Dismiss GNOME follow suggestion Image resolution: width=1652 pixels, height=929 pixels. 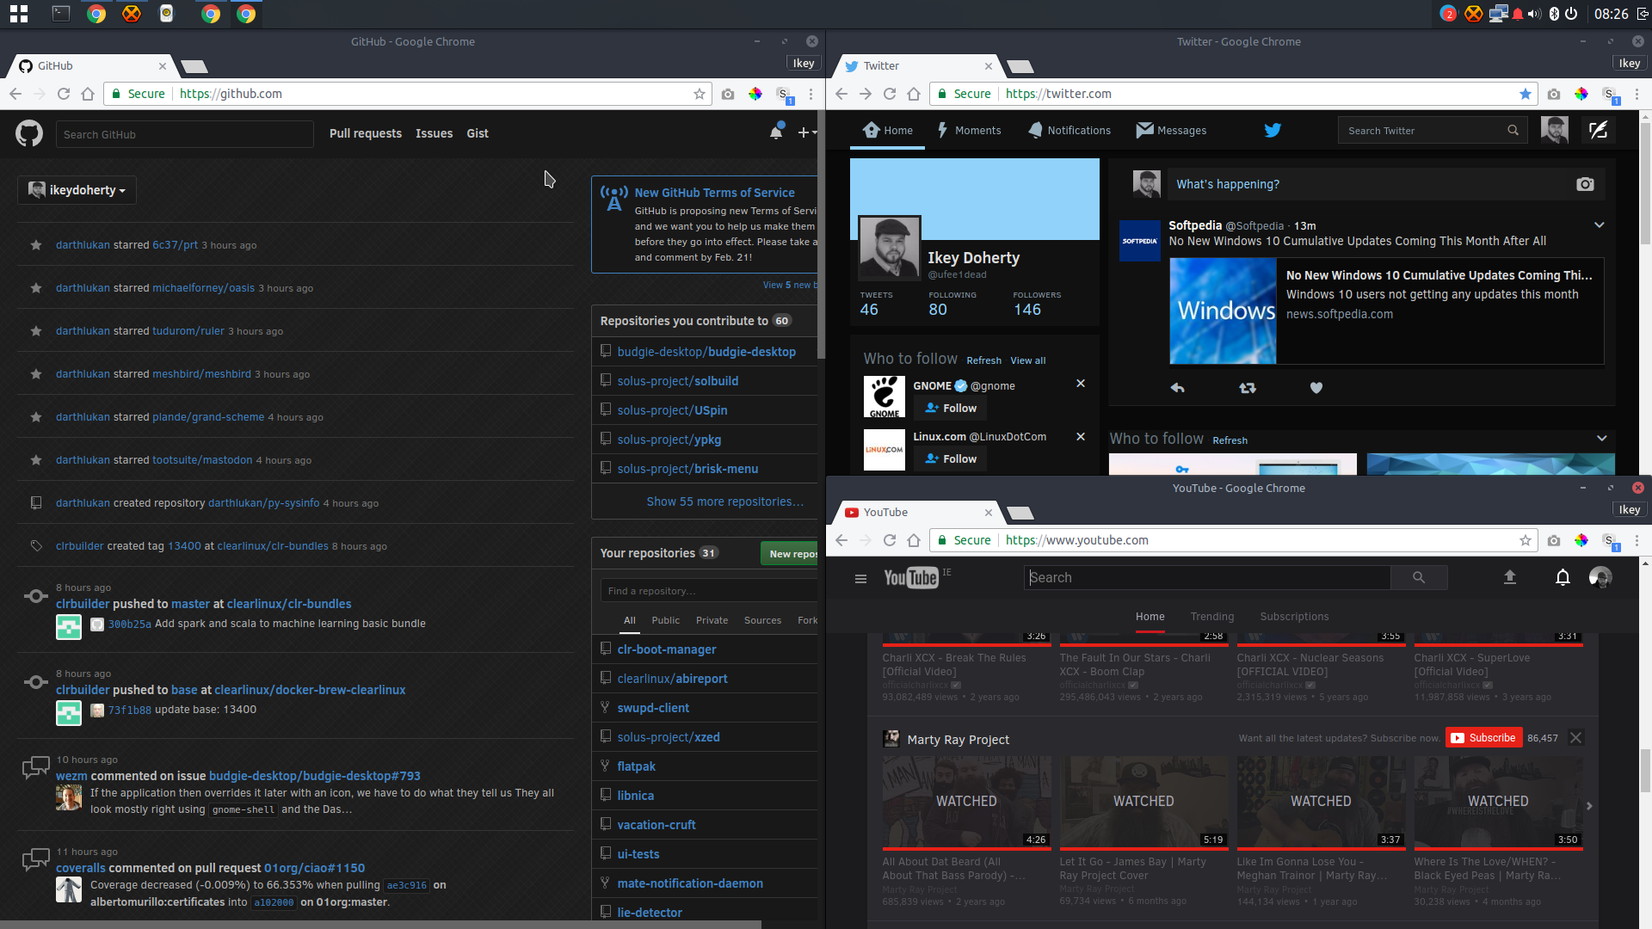pyautogui.click(x=1081, y=384)
